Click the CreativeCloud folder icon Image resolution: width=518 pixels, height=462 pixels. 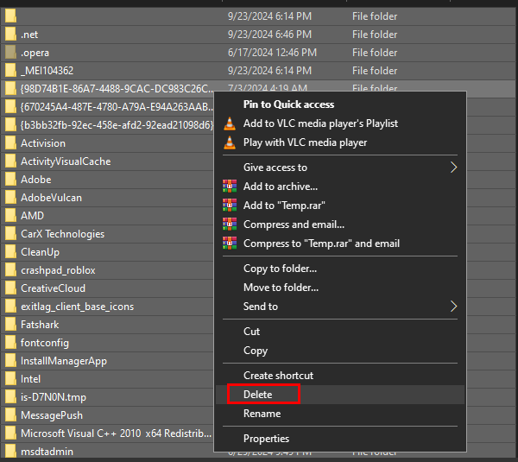pyautogui.click(x=10, y=288)
